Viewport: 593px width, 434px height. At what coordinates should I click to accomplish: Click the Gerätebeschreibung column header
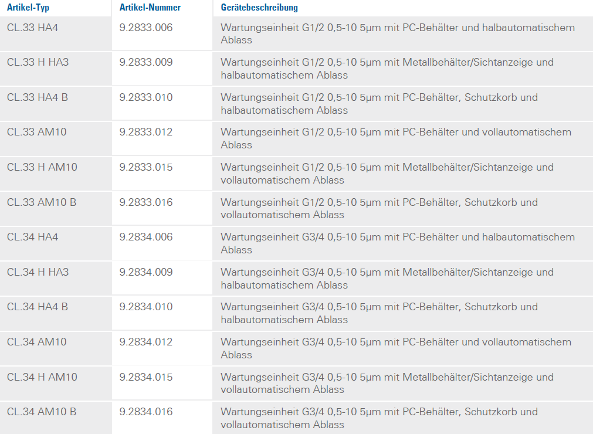tap(259, 8)
